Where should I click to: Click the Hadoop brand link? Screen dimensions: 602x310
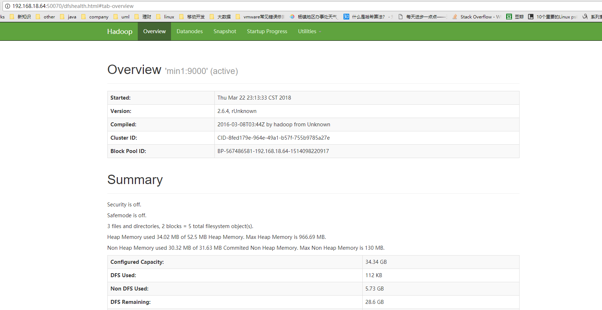click(x=120, y=31)
